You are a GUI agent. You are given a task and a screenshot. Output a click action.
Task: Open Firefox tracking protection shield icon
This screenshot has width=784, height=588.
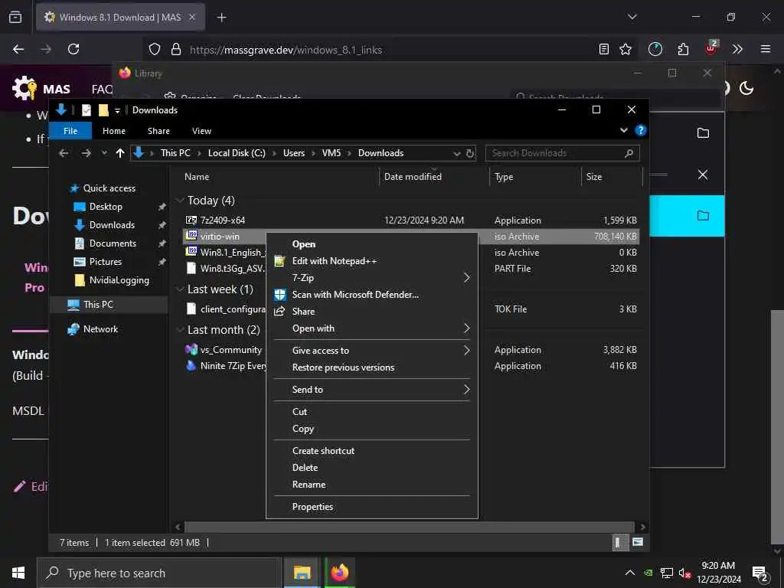pyautogui.click(x=155, y=50)
